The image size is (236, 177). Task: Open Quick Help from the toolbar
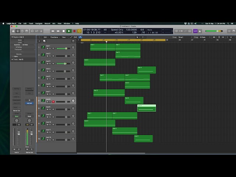(22, 31)
